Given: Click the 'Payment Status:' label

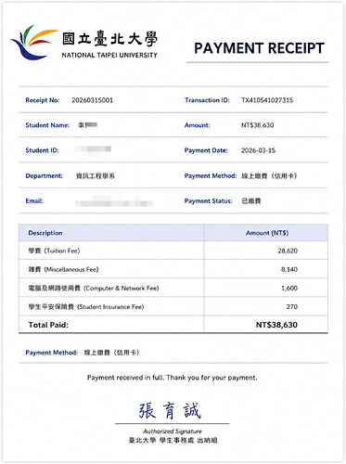Looking at the screenshot, I should pyautogui.click(x=209, y=201).
